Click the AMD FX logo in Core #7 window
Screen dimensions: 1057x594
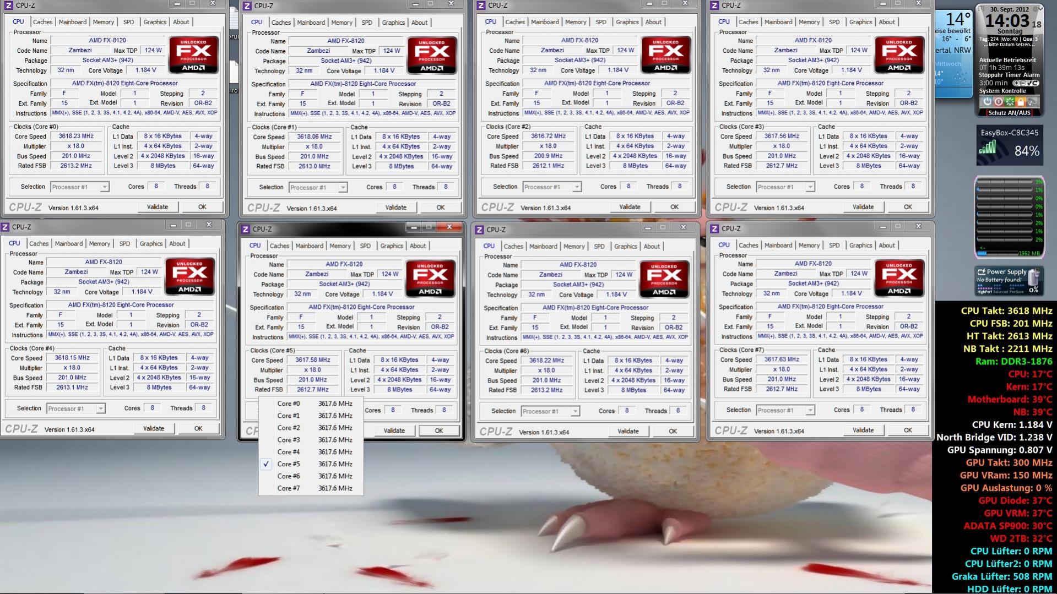(x=899, y=278)
